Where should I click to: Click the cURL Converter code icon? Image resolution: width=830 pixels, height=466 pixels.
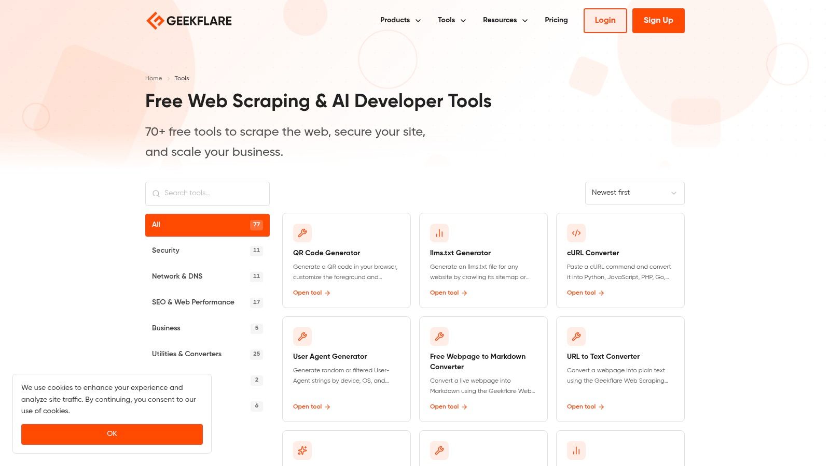(576, 233)
